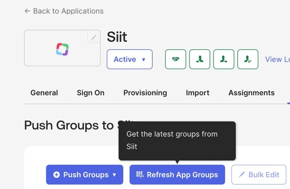Click the Siit app logo thumbnail
The width and height of the screenshot is (290, 189).
tap(62, 49)
